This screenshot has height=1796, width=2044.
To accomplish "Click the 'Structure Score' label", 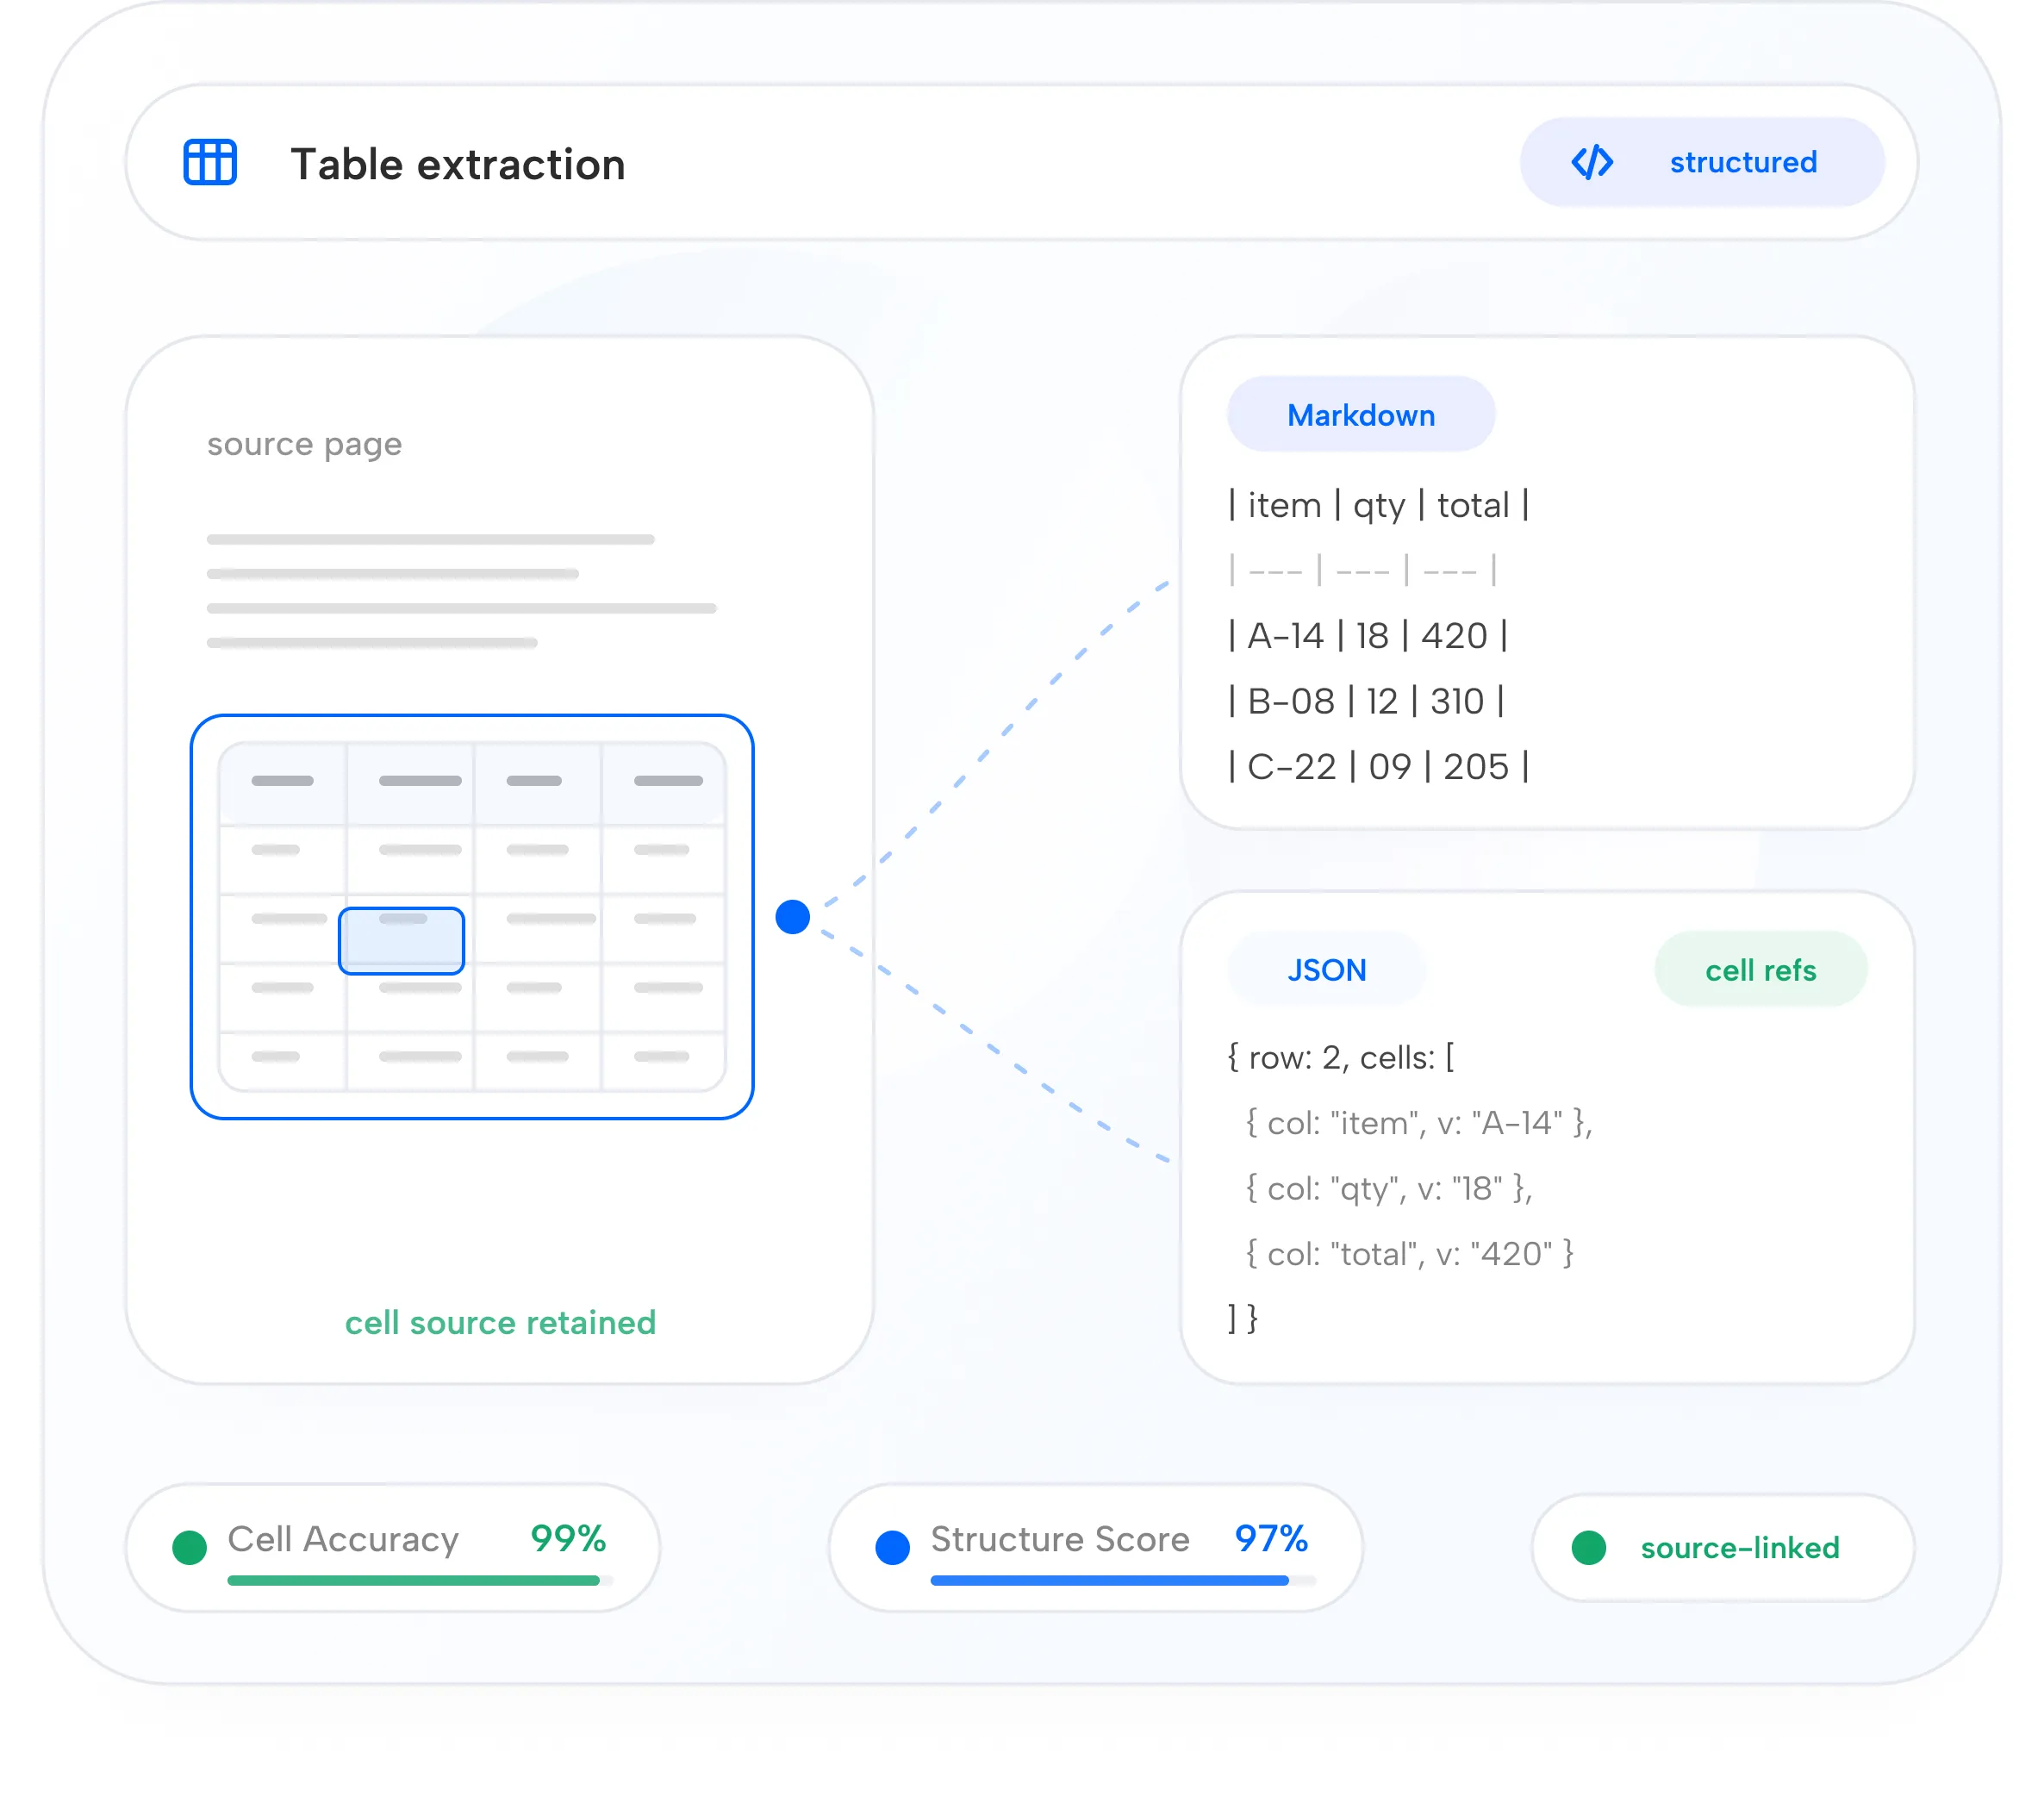I will (1060, 1538).
